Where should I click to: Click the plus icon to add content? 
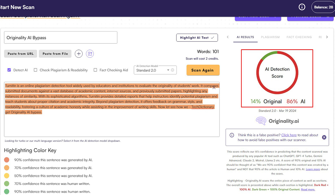[x=79, y=54]
